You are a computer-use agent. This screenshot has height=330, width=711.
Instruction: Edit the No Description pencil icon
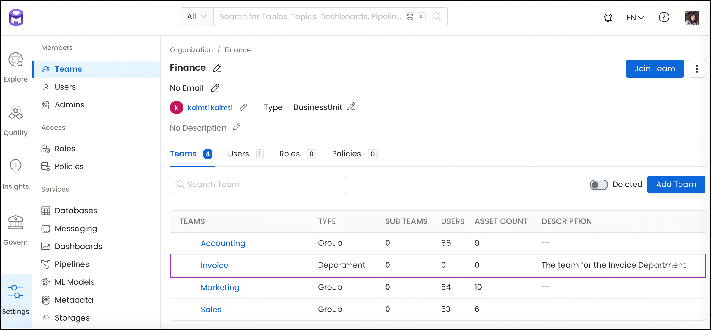click(x=237, y=127)
